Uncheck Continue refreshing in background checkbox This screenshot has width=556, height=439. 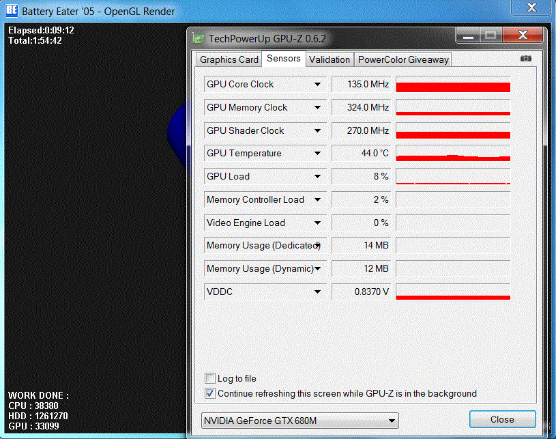tap(210, 393)
